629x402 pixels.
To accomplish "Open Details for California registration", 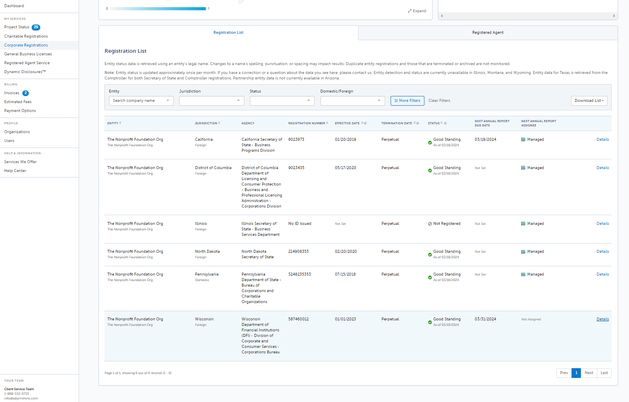I will [603, 139].
